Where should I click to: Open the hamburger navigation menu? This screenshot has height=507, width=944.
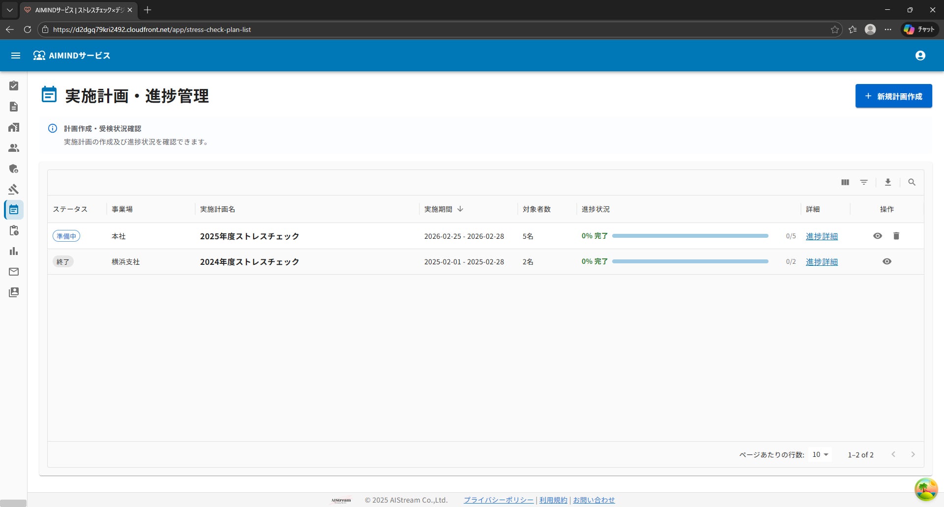point(16,56)
